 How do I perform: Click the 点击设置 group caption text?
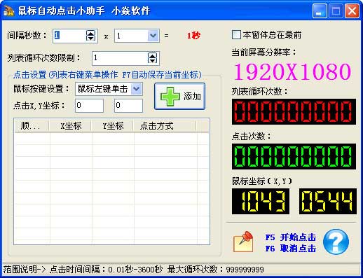pyautogui.click(x=107, y=75)
